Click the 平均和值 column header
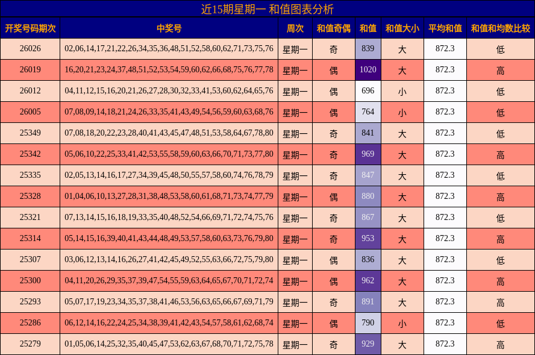535x355 pixels. [445, 27]
